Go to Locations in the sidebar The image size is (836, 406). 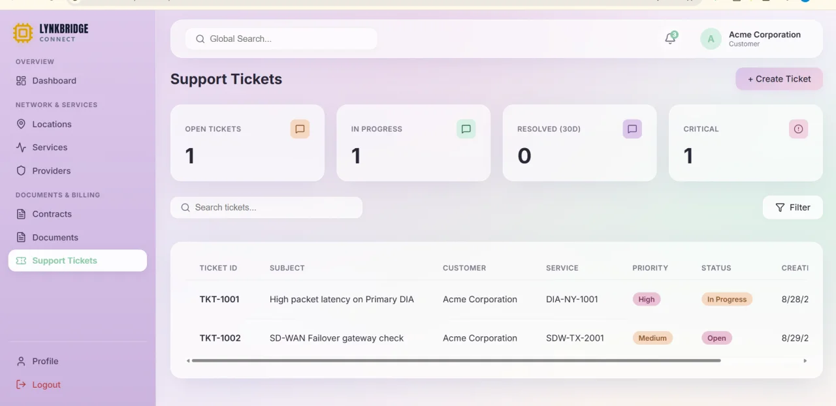point(78,124)
